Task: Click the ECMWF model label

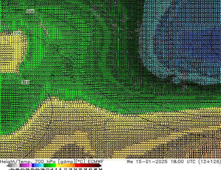Action: [x=96, y=161]
